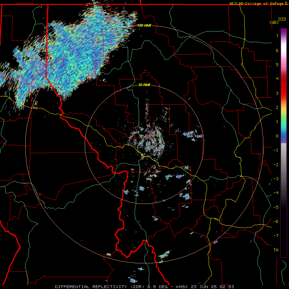Click the '-2' value on the color scale
The width and height of the screenshot is (289, 289).
tap(276, 165)
